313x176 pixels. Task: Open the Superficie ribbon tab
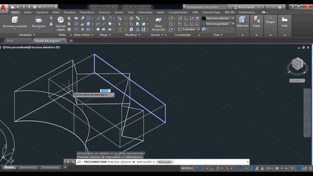[x=42, y=12]
